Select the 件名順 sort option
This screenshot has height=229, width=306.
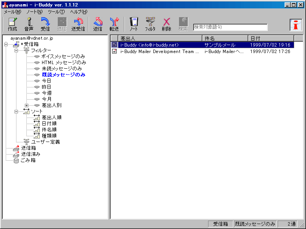(x=49, y=130)
